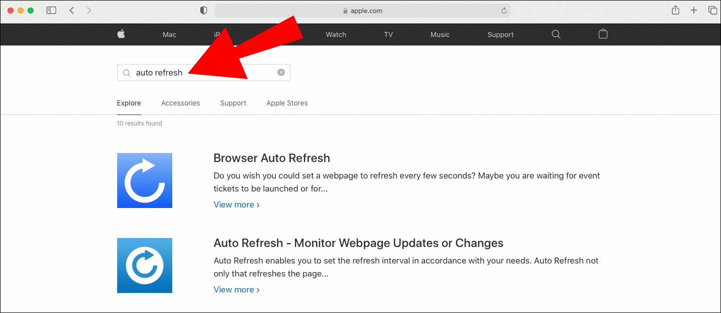Click the privacy shield icon

click(203, 10)
